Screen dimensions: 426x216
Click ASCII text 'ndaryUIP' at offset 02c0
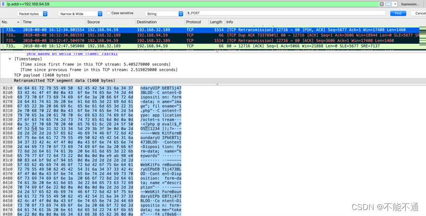click(x=149, y=88)
